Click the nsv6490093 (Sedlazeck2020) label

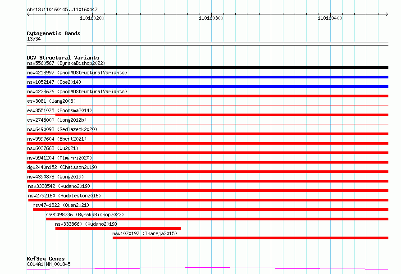point(62,129)
